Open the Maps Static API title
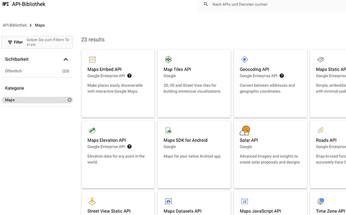346x215 pixels. tap(331, 69)
